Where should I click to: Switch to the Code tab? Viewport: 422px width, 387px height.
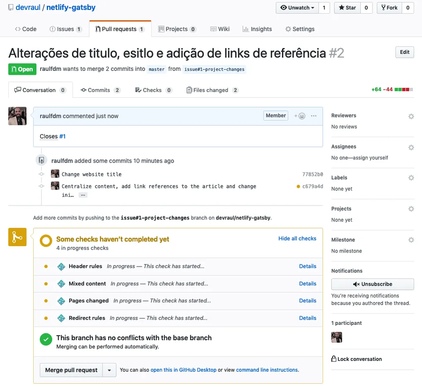coord(26,29)
